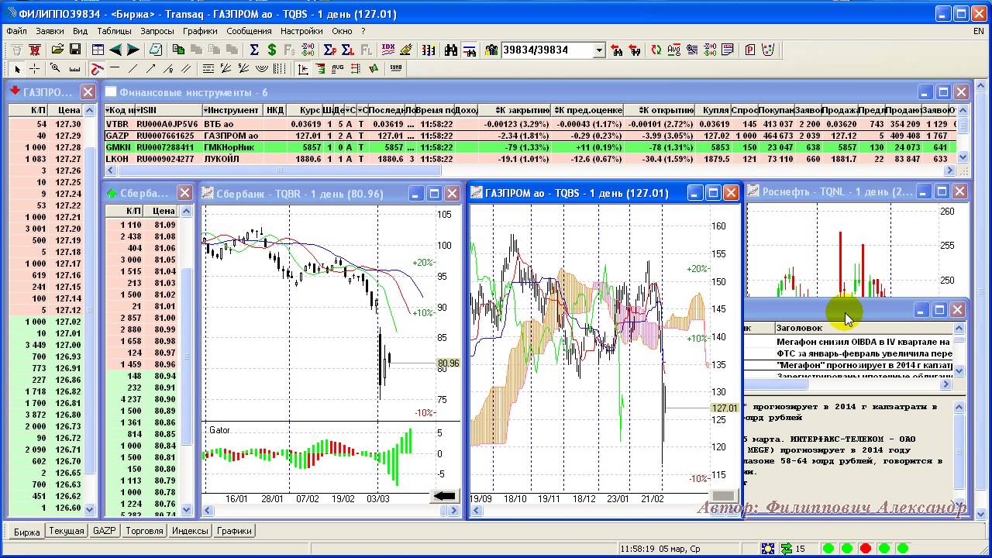Switch to the Графики bottom tab
This screenshot has height=558, width=992.
tap(234, 531)
